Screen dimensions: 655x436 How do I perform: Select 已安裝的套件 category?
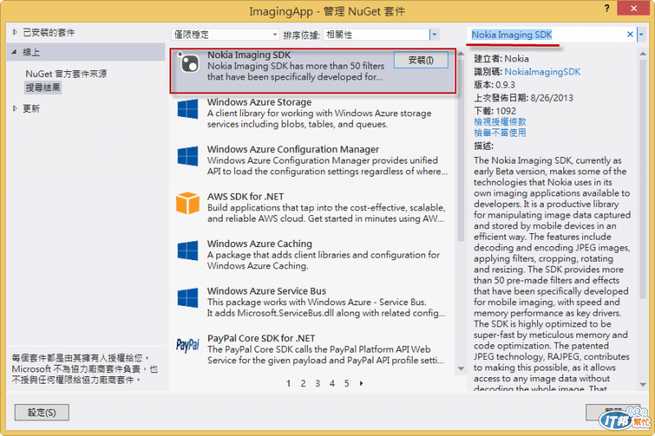point(48,33)
